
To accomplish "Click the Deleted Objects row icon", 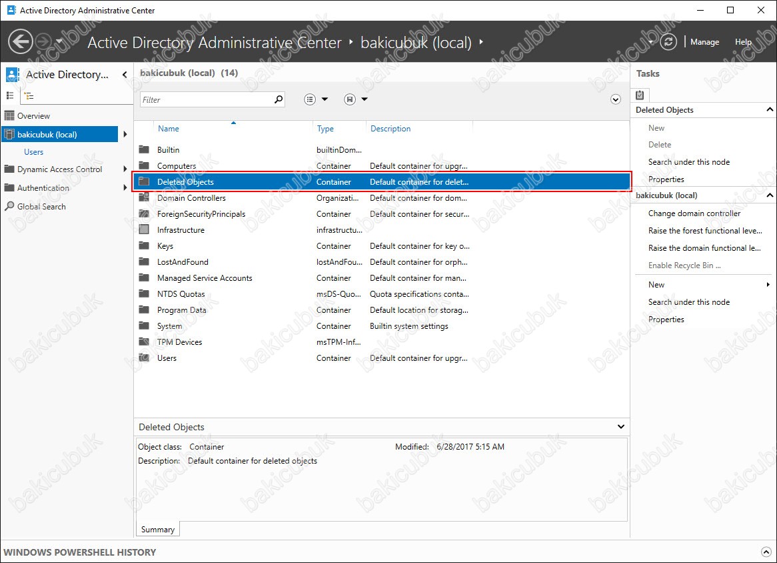I will click(144, 181).
